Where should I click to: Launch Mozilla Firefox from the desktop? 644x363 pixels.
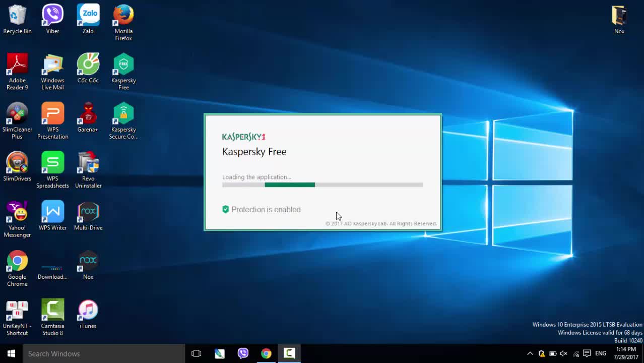click(123, 23)
